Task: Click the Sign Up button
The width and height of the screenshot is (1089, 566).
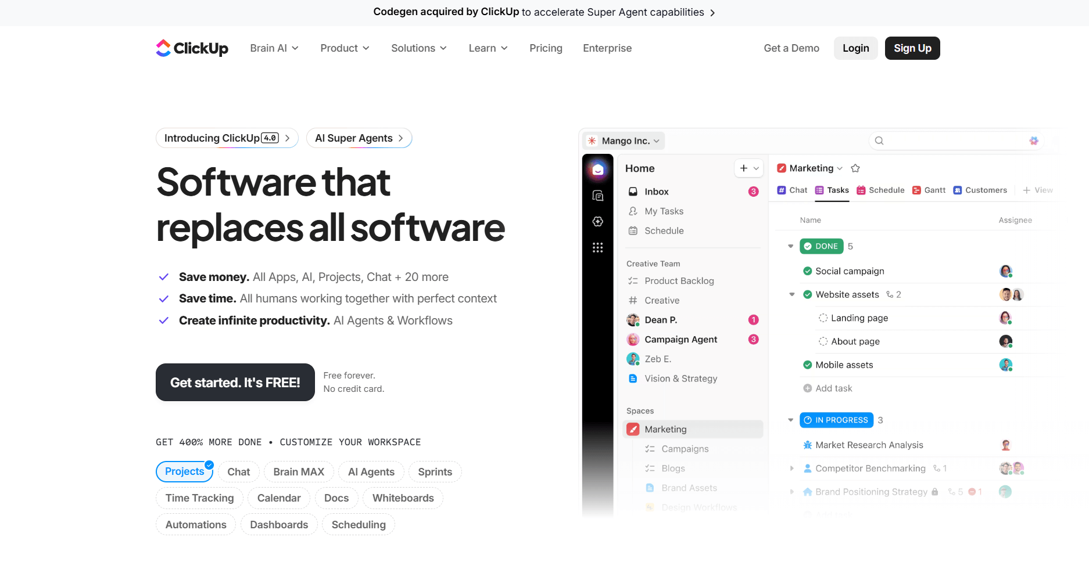Action: [912, 48]
